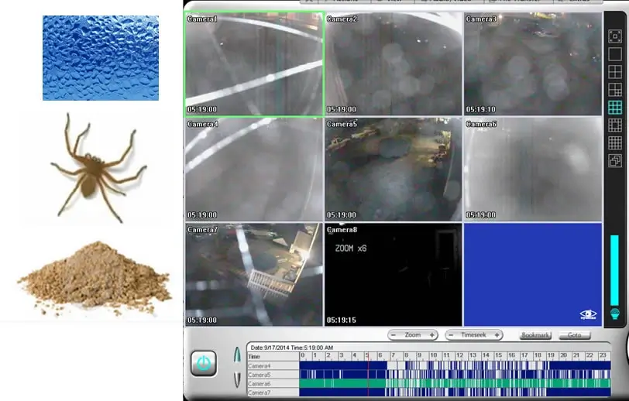629x401 pixels.
Task: Select the fullscreen view layout icon
Action: pos(615,36)
